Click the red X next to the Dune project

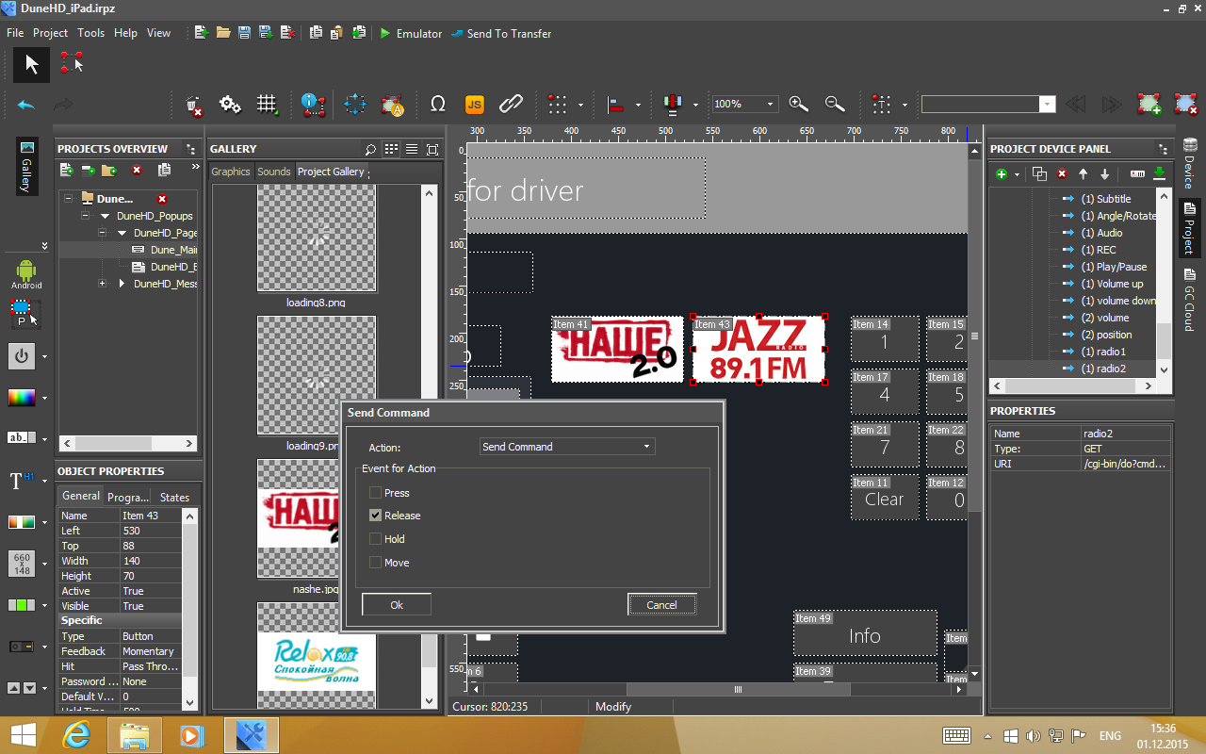[162, 199]
